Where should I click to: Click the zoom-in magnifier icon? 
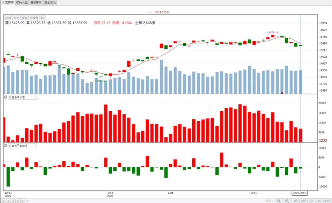(x=287, y=201)
